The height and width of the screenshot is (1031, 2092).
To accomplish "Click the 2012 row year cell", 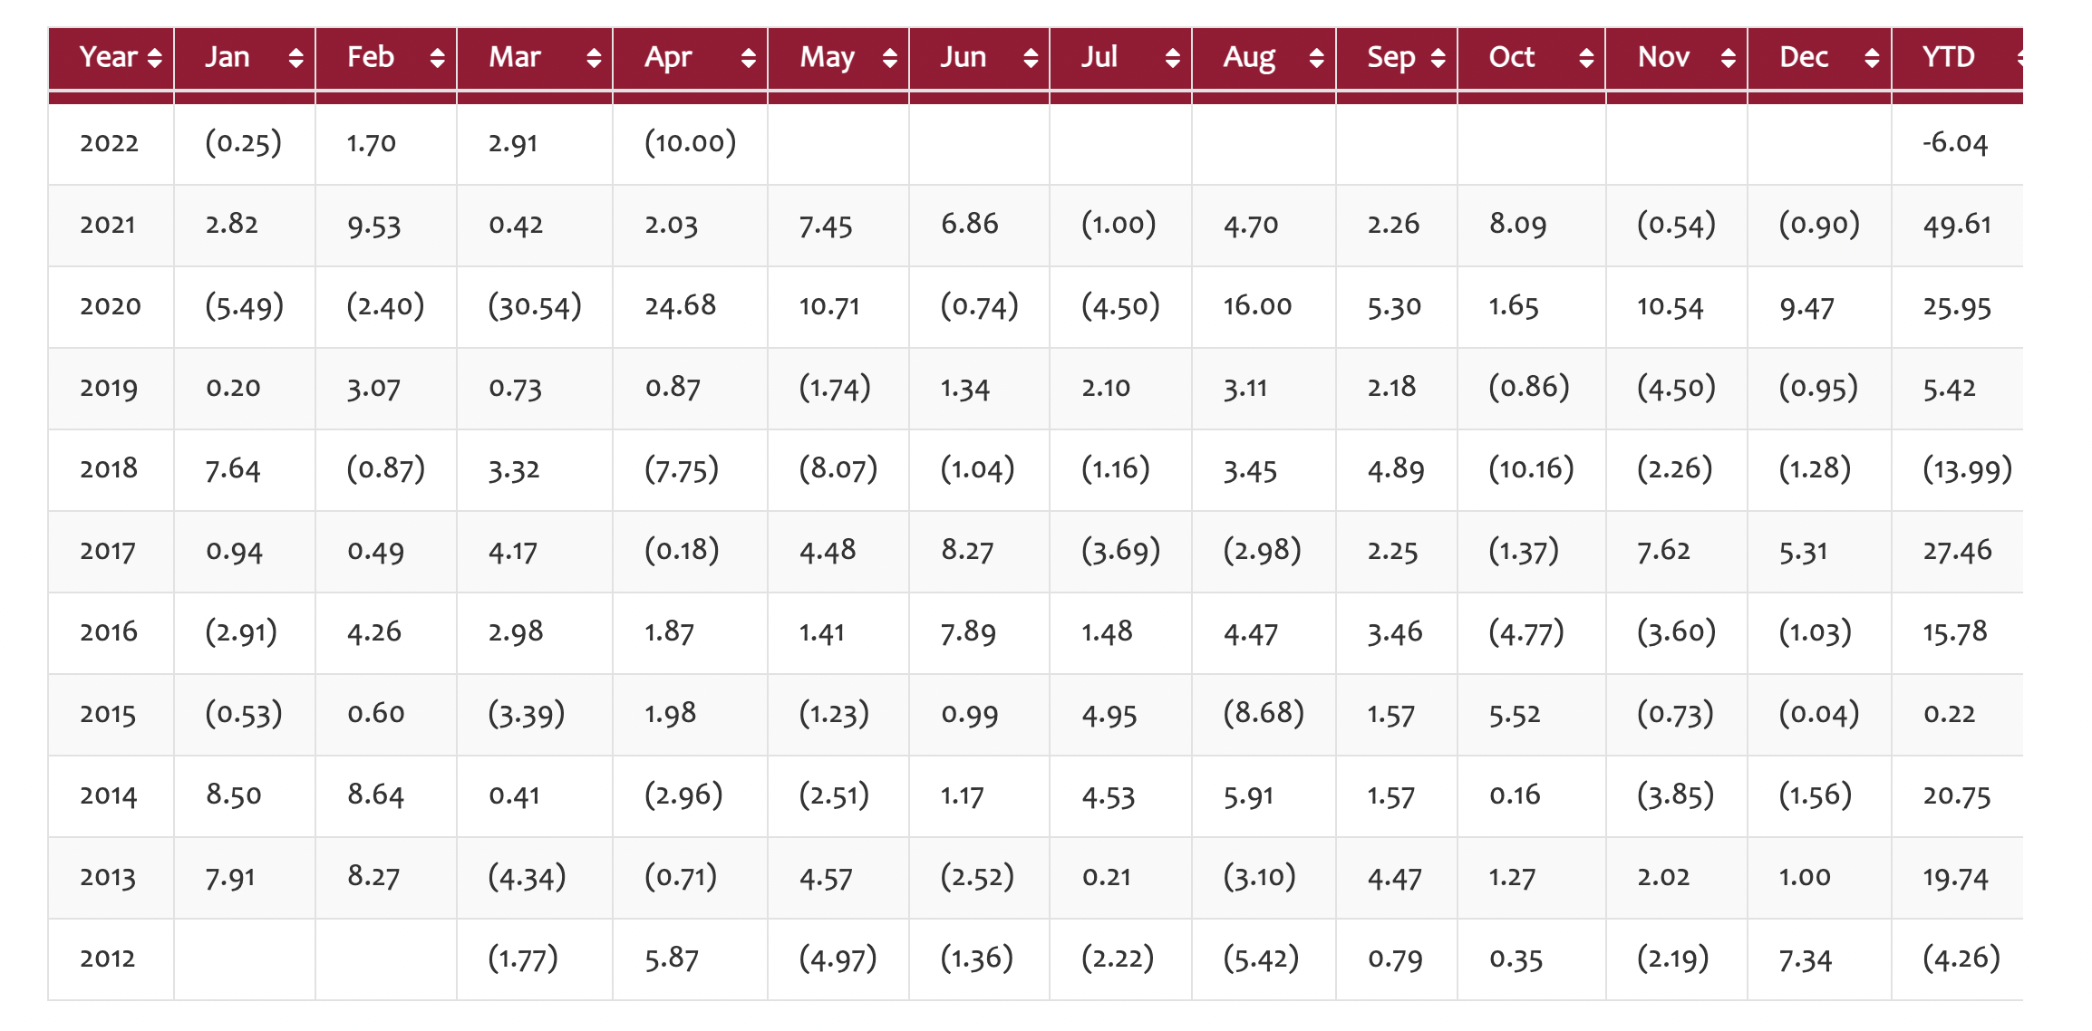I will [x=108, y=959].
